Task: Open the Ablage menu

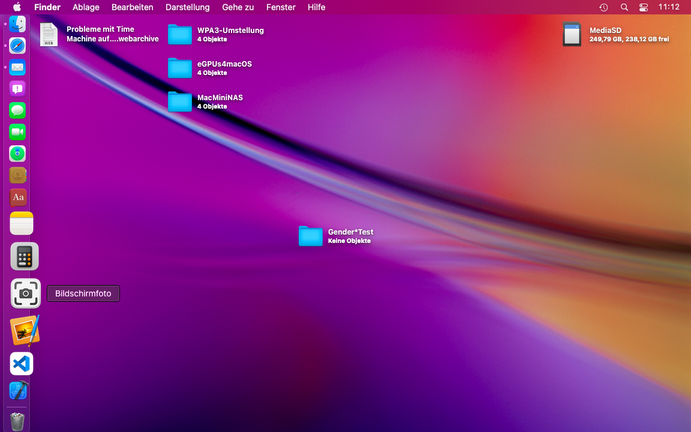Action: pos(86,7)
